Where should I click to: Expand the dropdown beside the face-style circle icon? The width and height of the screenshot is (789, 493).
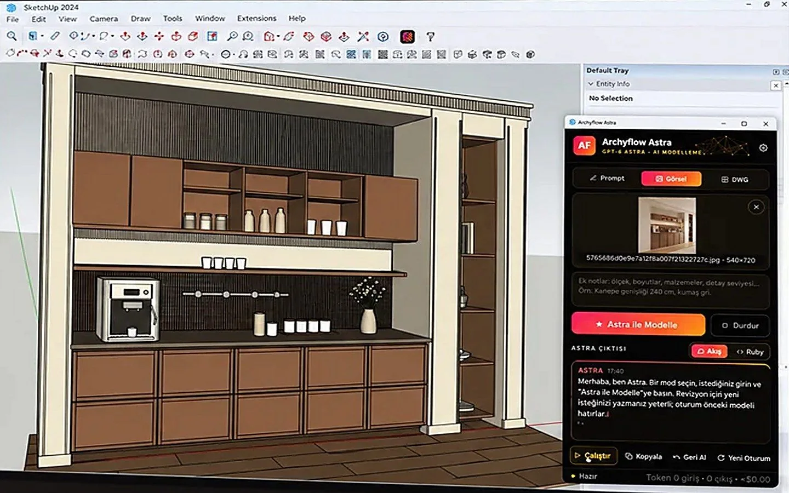pyautogui.click(x=234, y=54)
